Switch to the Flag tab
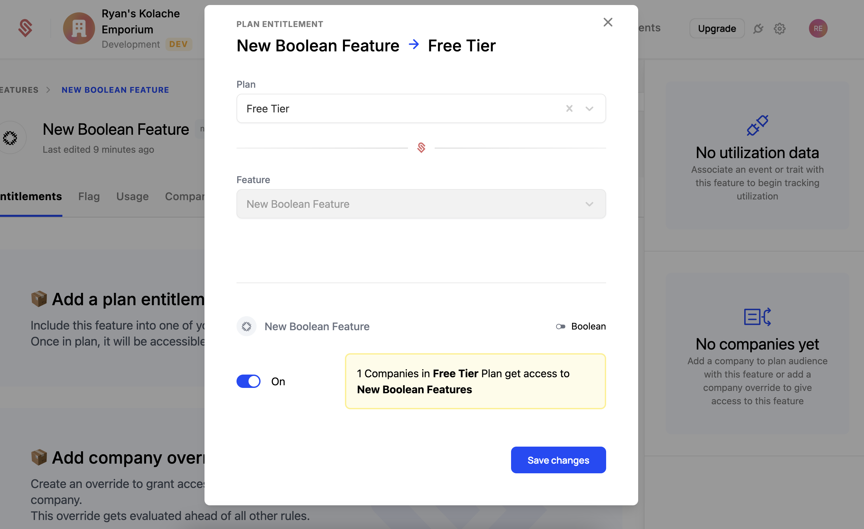Viewport: 864px width, 529px height. [89, 197]
